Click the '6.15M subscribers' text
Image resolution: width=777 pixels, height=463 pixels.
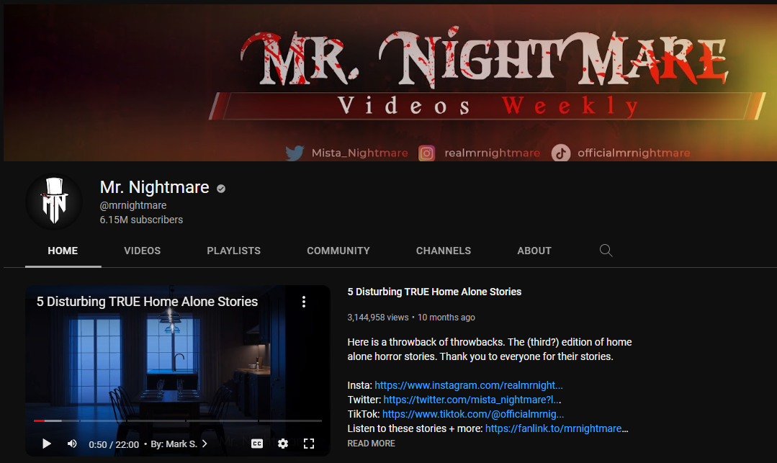click(x=141, y=220)
